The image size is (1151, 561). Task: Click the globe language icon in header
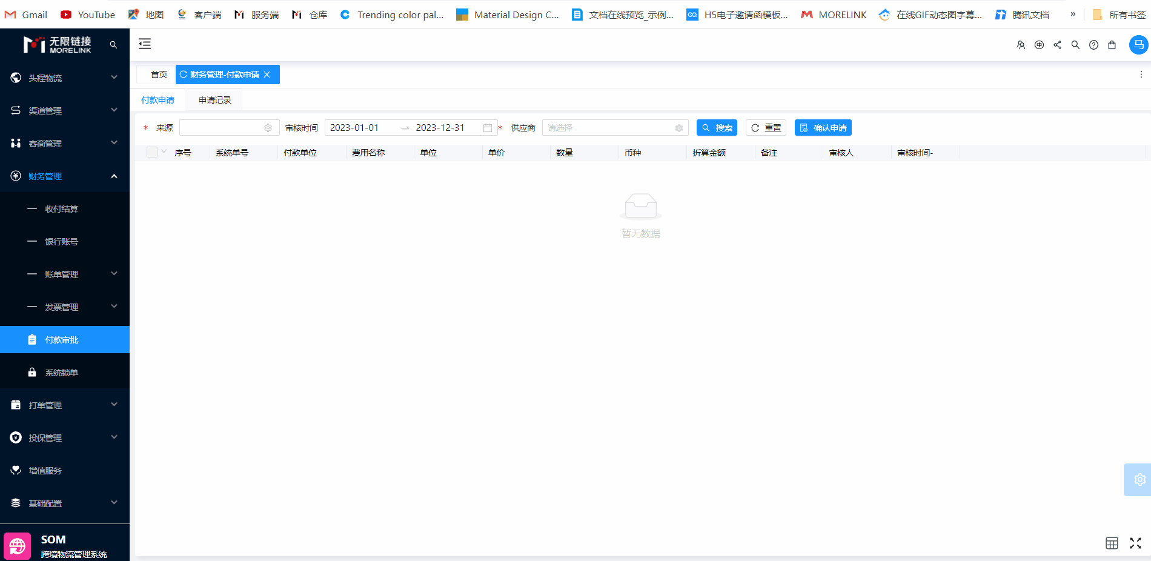[1039, 45]
